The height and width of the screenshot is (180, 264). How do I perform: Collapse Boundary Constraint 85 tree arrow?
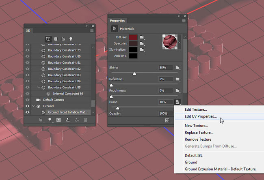(39, 88)
